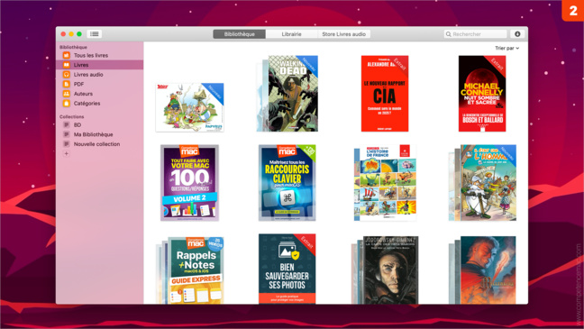Click the Nouvelle collection list icon

click(x=67, y=144)
